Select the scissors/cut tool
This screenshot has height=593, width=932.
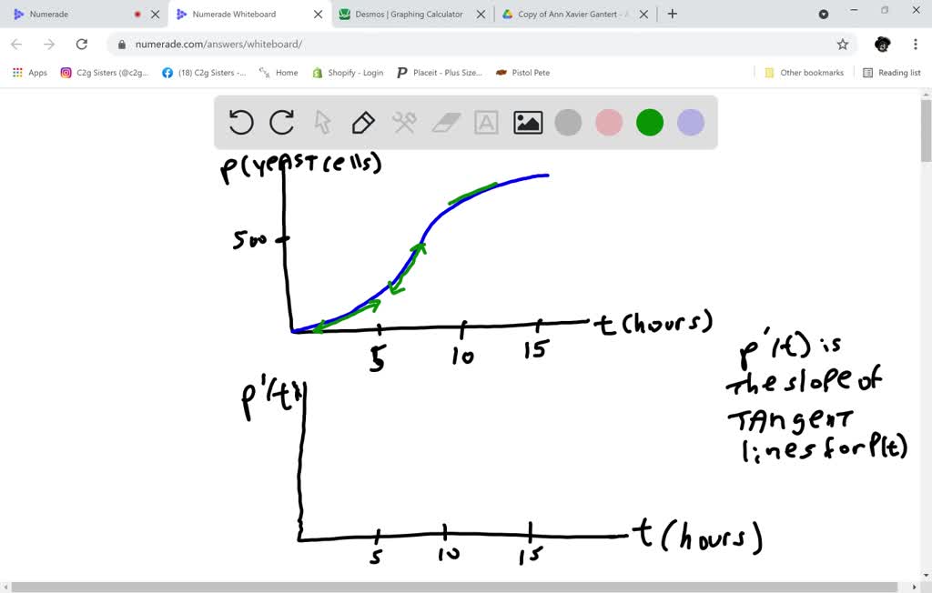[404, 123]
